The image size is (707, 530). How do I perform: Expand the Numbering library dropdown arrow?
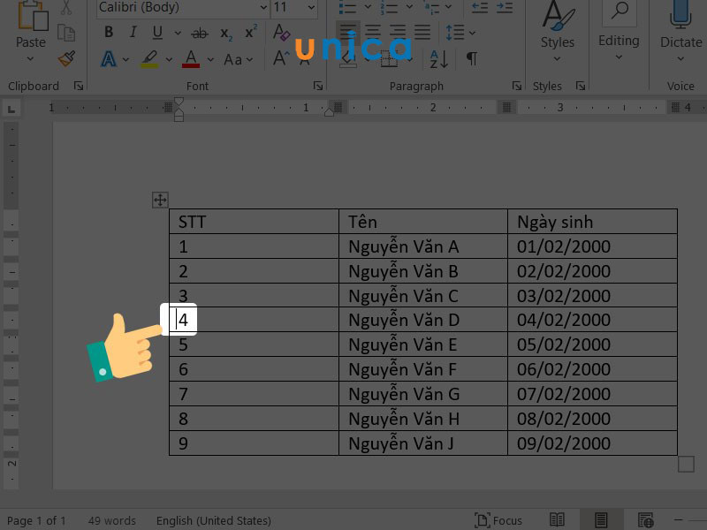[x=409, y=7]
